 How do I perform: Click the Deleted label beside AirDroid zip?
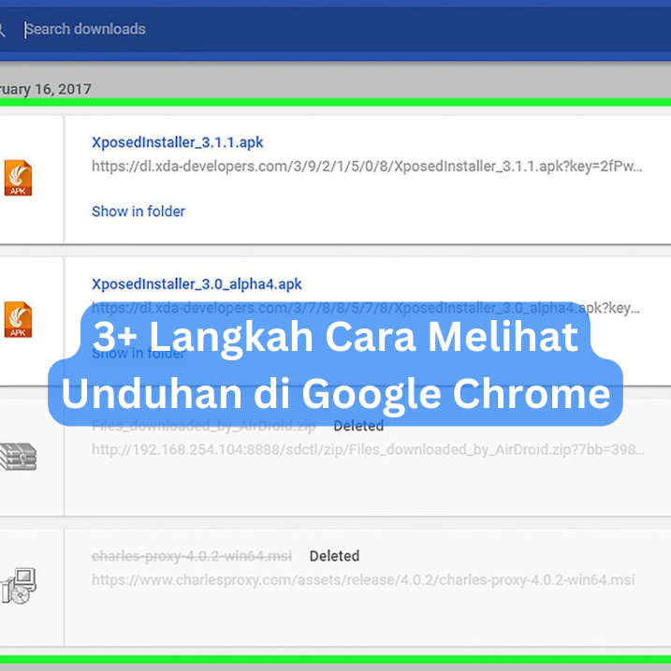click(358, 426)
